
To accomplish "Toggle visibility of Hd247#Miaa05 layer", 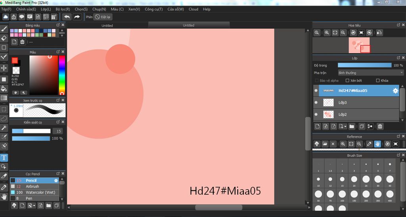I will coord(316,90).
